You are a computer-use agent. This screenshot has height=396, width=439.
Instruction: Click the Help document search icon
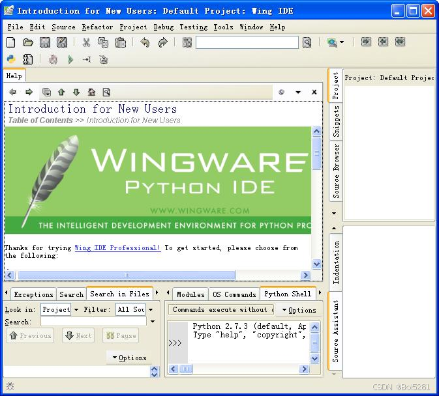pyautogui.click(x=106, y=92)
